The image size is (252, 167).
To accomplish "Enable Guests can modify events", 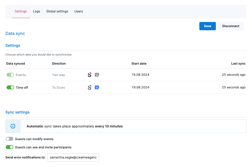I will click(10, 139).
